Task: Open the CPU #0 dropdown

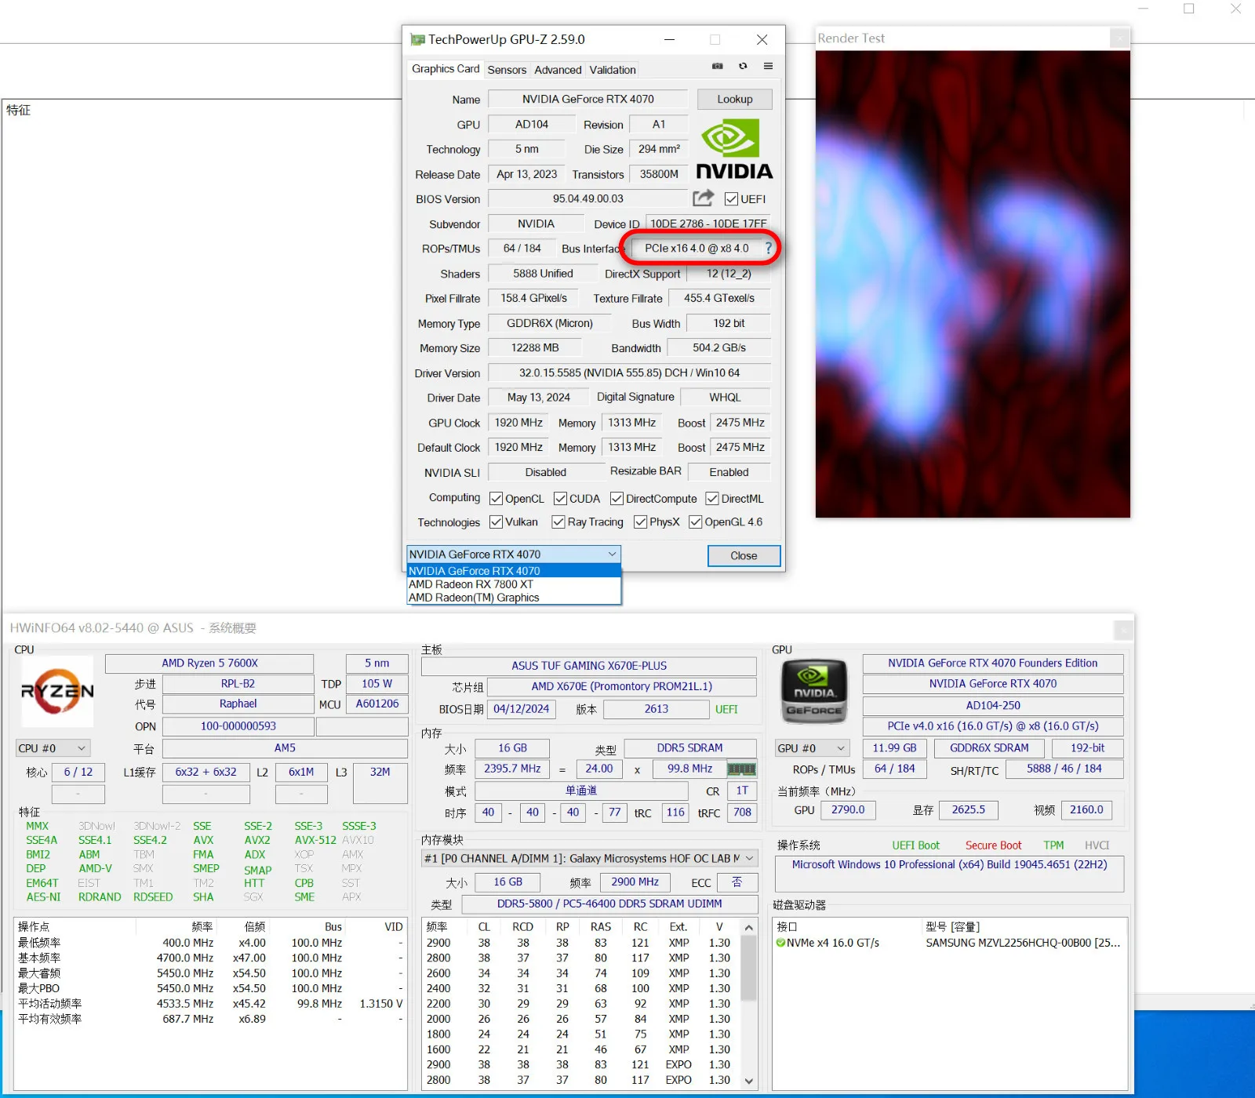Action: click(x=53, y=748)
